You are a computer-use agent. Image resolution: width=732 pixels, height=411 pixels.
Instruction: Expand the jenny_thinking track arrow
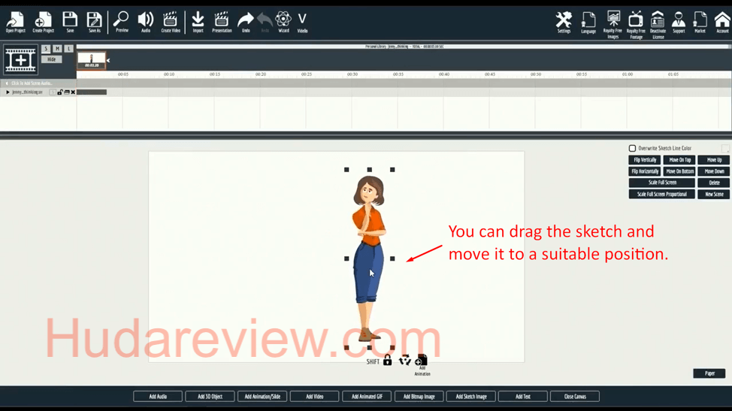pos(8,92)
